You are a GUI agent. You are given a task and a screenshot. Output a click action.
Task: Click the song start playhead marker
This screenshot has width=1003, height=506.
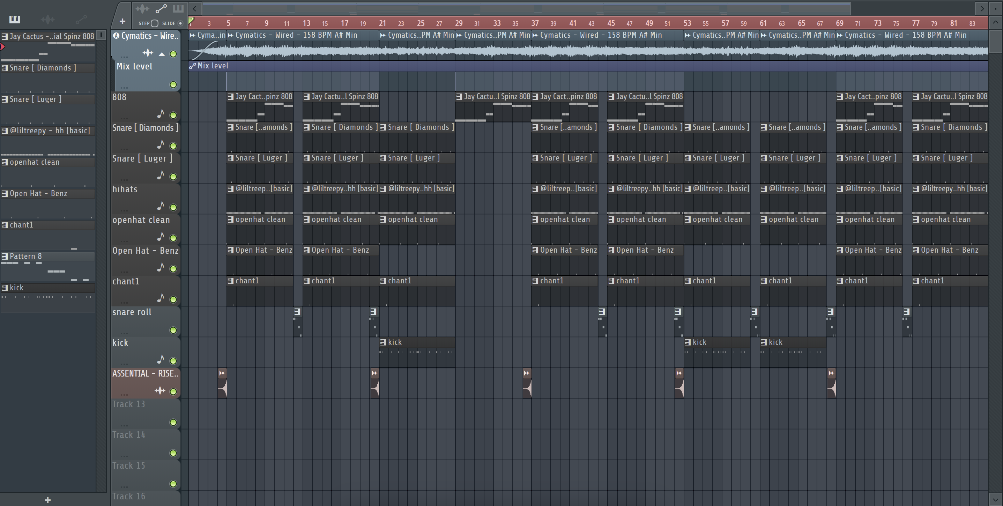(x=191, y=21)
